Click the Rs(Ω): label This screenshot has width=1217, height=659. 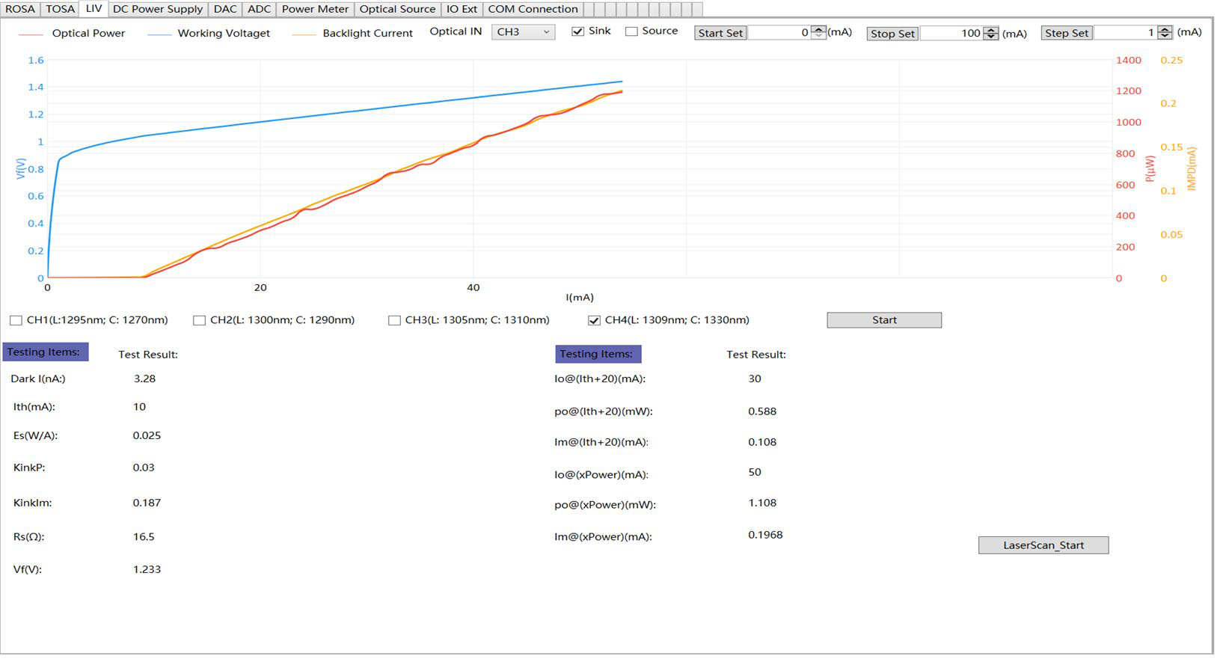[28, 537]
